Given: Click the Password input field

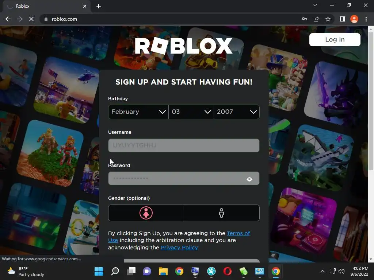Looking at the screenshot, I should click(x=184, y=178).
